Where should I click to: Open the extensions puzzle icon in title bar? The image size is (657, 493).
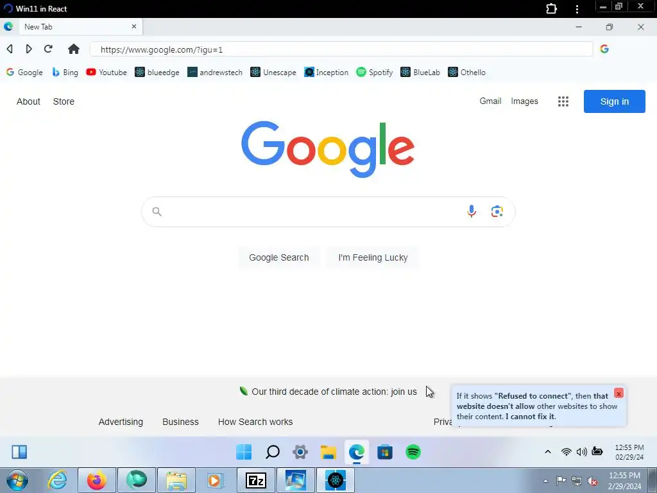click(x=551, y=9)
